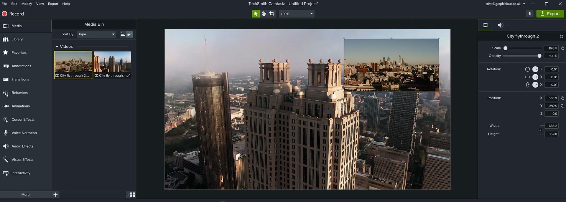The image size is (566, 202).
Task: Click the Position Y field 297.5
Action: point(551,106)
